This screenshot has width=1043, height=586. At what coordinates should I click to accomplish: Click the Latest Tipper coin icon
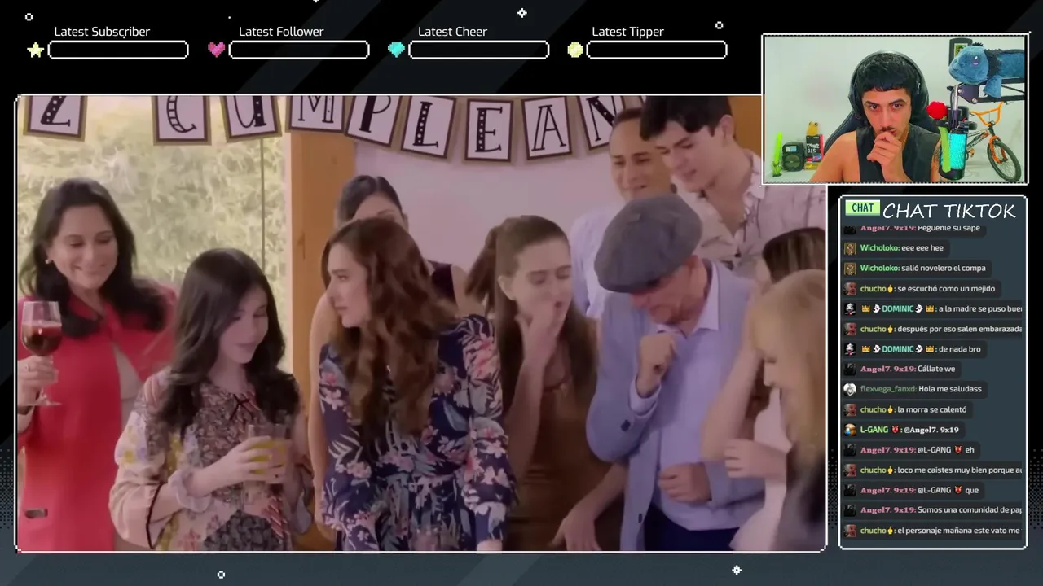coord(575,50)
